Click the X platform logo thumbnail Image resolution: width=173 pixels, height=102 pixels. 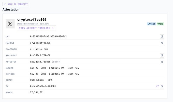[x=10, y=24]
